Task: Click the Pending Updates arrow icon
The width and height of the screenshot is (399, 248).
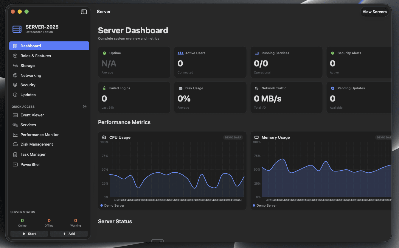Action: pos(333,88)
